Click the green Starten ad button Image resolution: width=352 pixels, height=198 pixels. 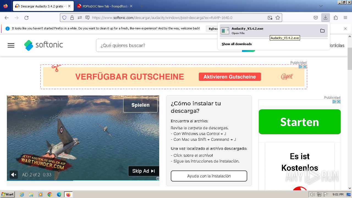coord(300,122)
